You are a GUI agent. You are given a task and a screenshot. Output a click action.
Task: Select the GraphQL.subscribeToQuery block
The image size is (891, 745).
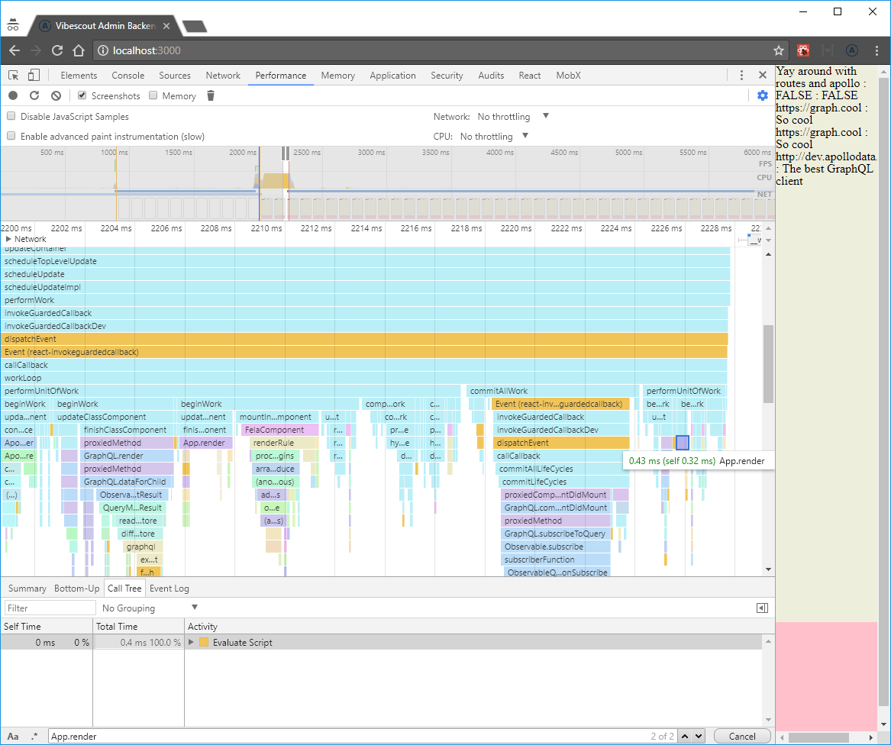click(555, 534)
